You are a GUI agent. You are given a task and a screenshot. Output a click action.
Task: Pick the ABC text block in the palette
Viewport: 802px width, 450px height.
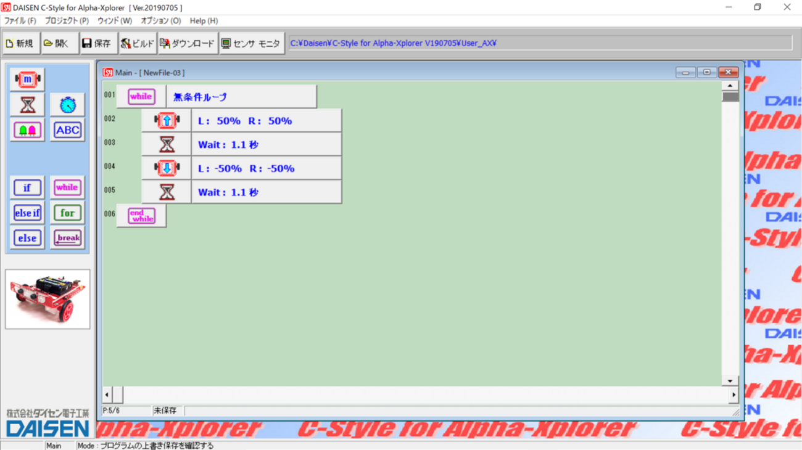(x=67, y=130)
